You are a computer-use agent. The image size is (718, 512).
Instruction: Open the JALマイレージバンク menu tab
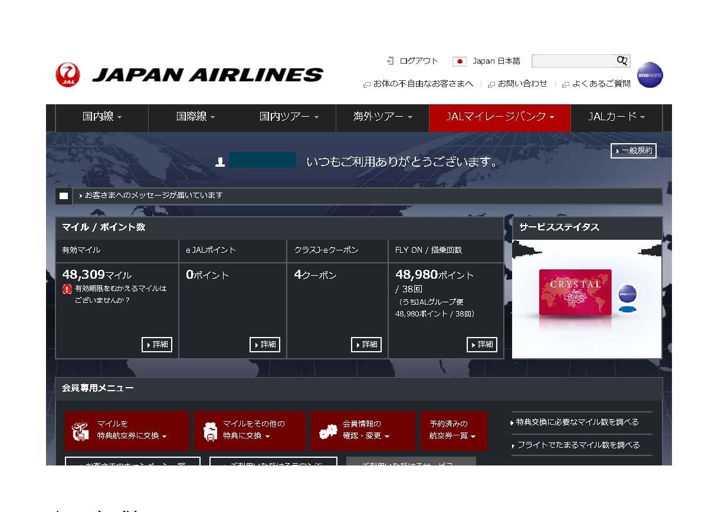500,117
